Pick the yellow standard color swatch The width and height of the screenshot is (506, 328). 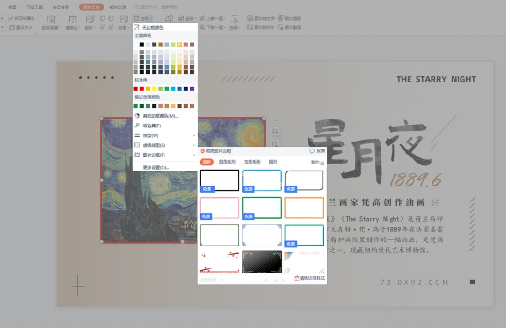pyautogui.click(x=154, y=89)
